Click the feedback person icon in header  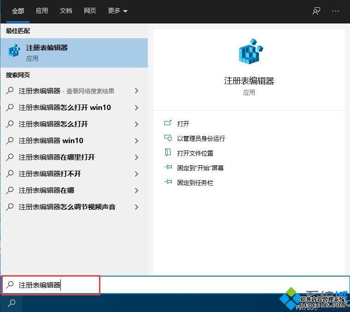coord(316,11)
